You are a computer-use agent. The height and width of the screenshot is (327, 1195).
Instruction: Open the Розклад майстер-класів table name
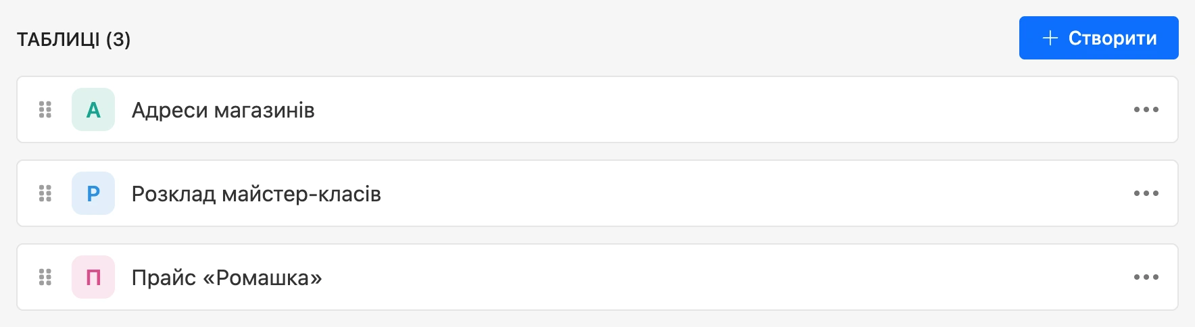click(256, 194)
